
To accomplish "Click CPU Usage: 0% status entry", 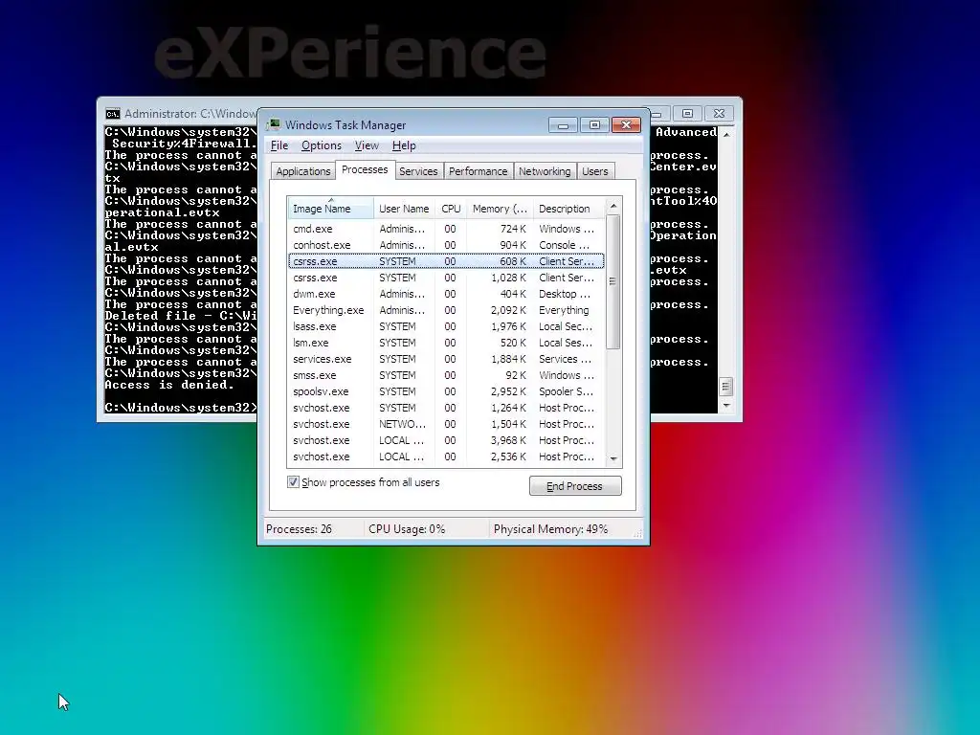I will [x=407, y=528].
